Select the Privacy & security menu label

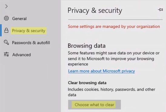(28, 31)
